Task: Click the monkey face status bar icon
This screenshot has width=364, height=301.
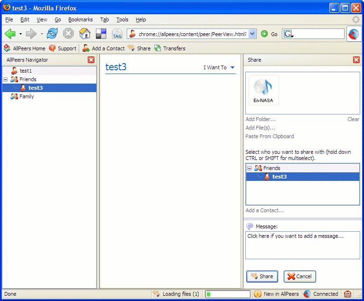Action: [347, 294]
